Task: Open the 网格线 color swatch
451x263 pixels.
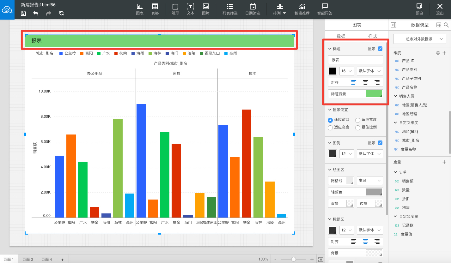Action: coord(350,181)
